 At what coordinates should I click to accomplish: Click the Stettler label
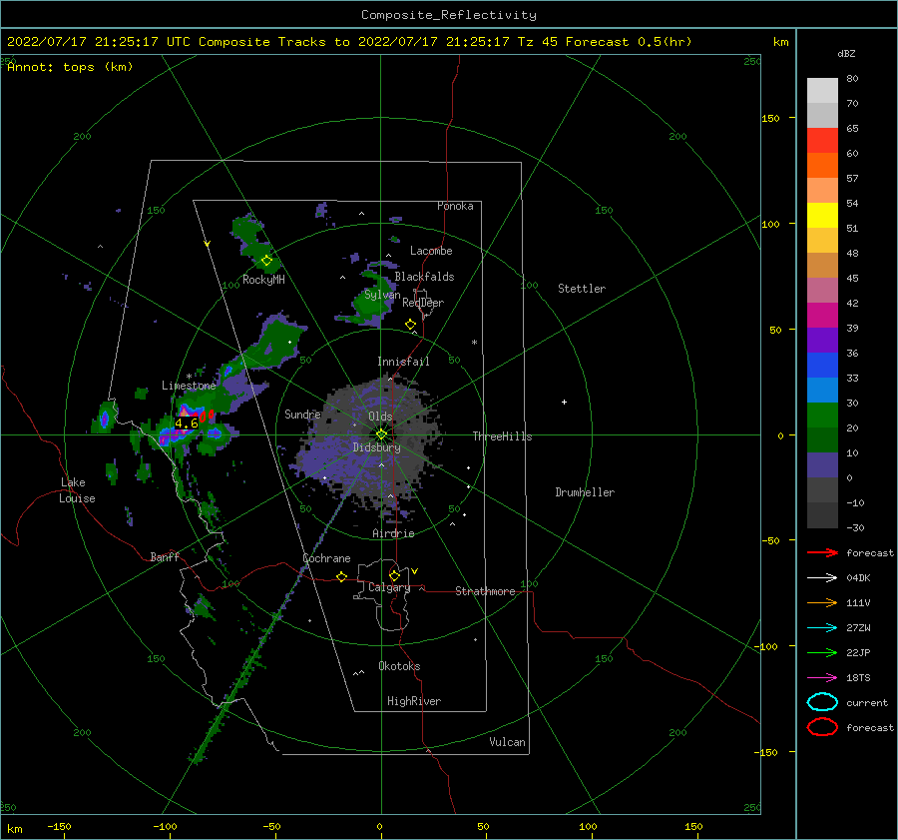(x=582, y=289)
